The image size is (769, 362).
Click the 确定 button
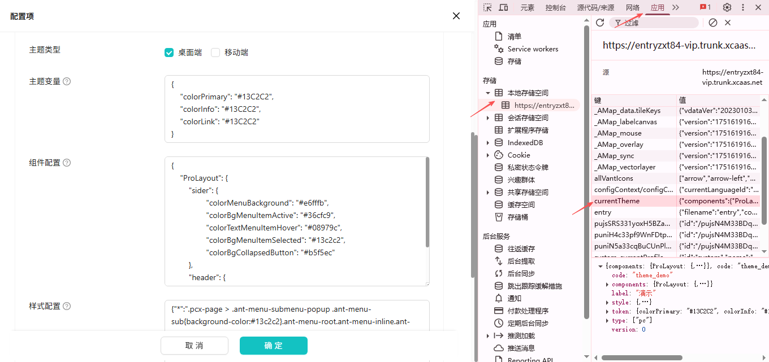[x=273, y=346]
